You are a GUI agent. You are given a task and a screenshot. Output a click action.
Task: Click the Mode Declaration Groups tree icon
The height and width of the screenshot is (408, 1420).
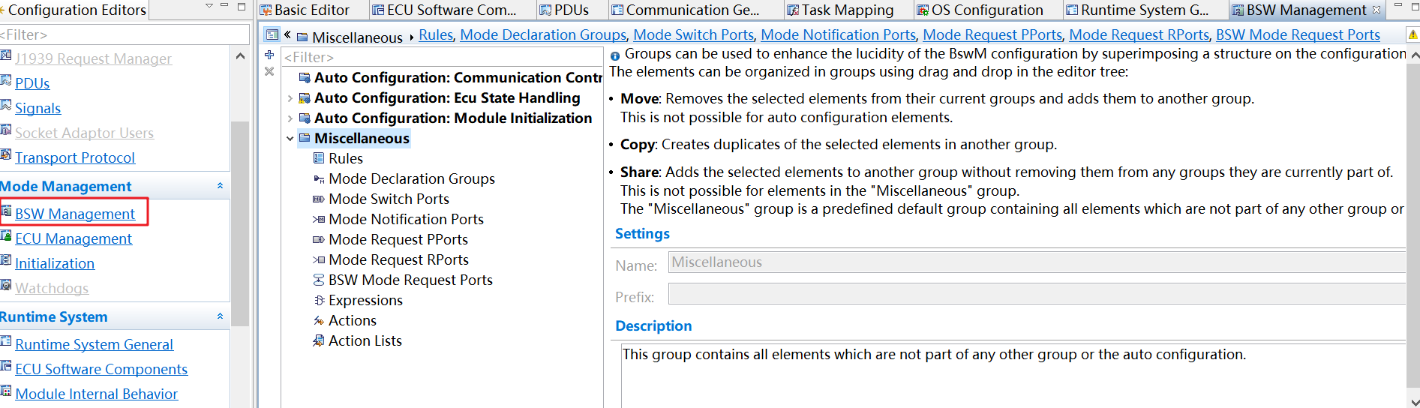click(x=319, y=178)
